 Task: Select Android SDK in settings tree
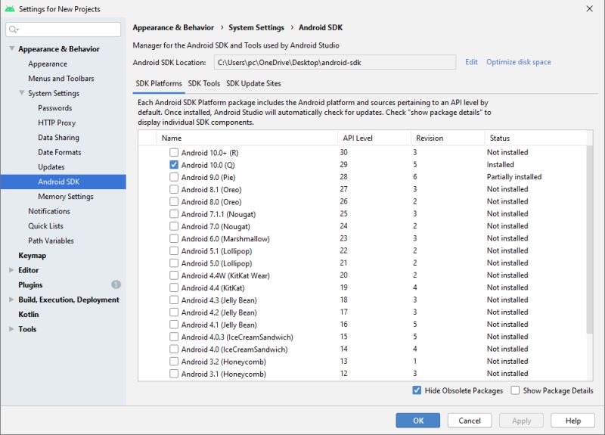[64, 182]
